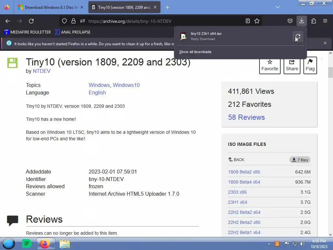
Task: Click the 411,861 Views text
Action: click(251, 91)
